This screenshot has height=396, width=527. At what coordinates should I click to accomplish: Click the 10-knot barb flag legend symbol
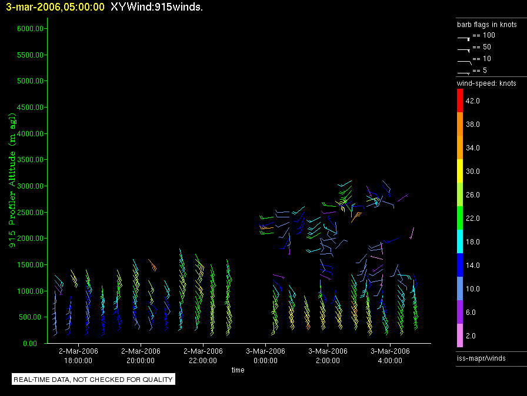(x=463, y=61)
